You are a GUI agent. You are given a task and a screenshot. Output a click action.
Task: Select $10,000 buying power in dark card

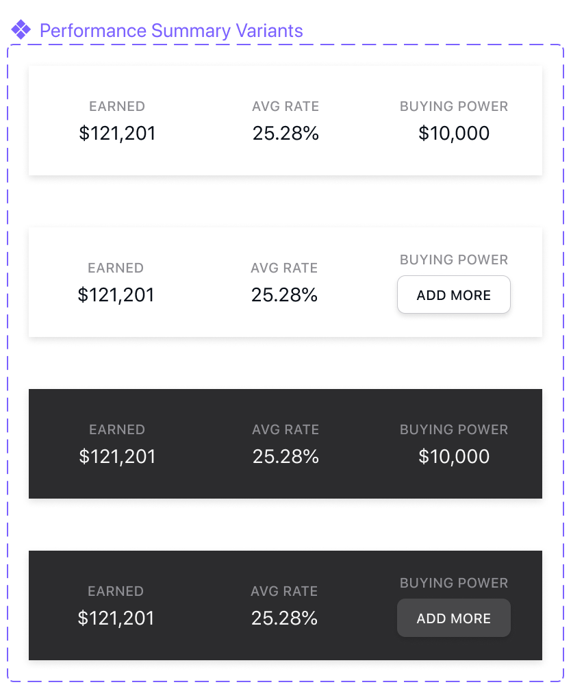pos(454,457)
